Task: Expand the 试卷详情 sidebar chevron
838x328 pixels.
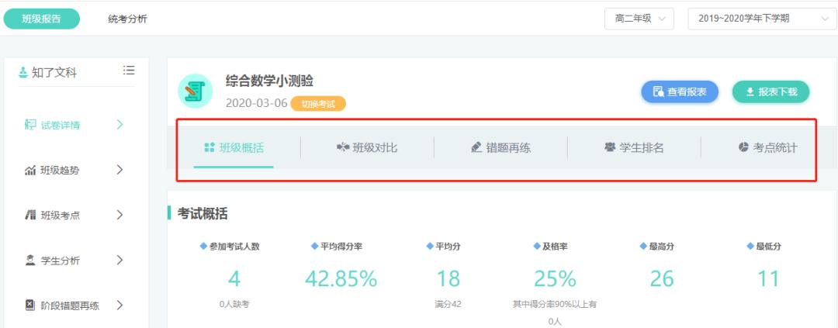Action: click(x=119, y=124)
